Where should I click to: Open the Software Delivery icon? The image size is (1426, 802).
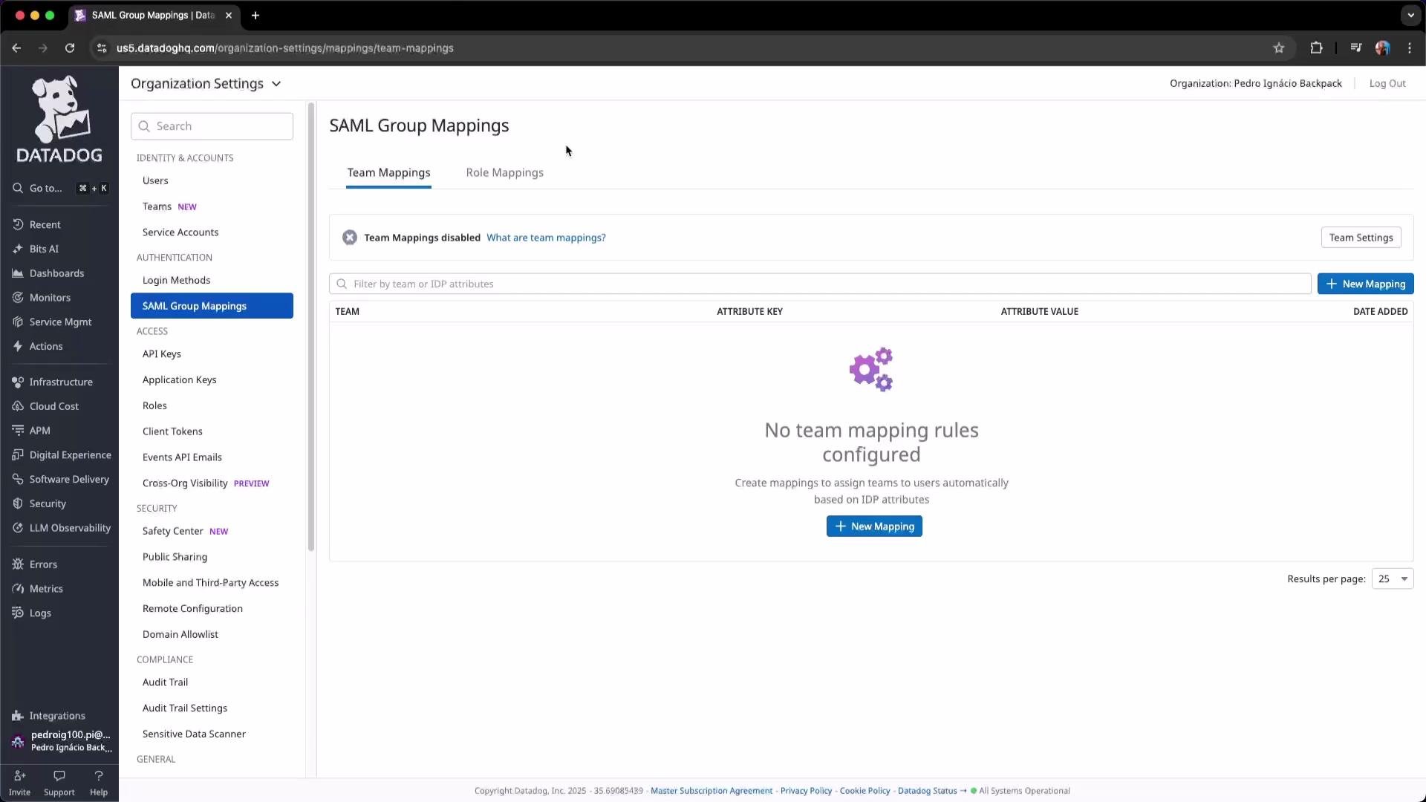18,479
